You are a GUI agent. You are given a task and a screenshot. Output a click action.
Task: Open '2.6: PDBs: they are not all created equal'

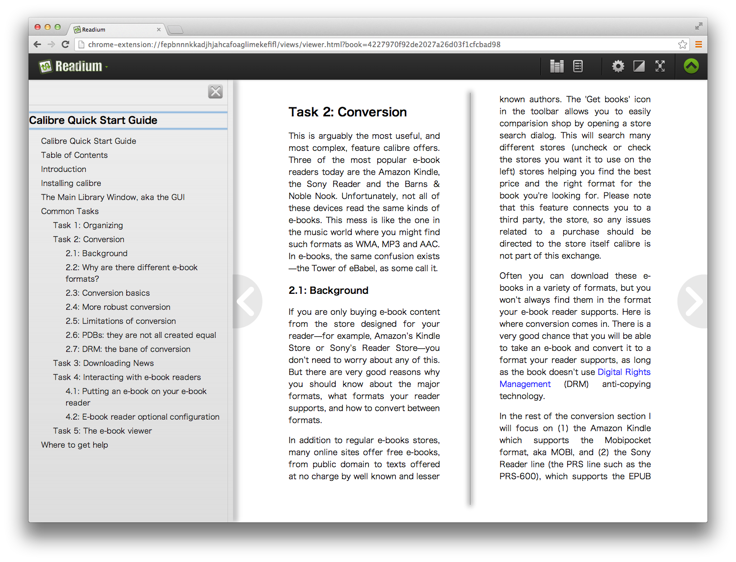pyautogui.click(x=141, y=335)
